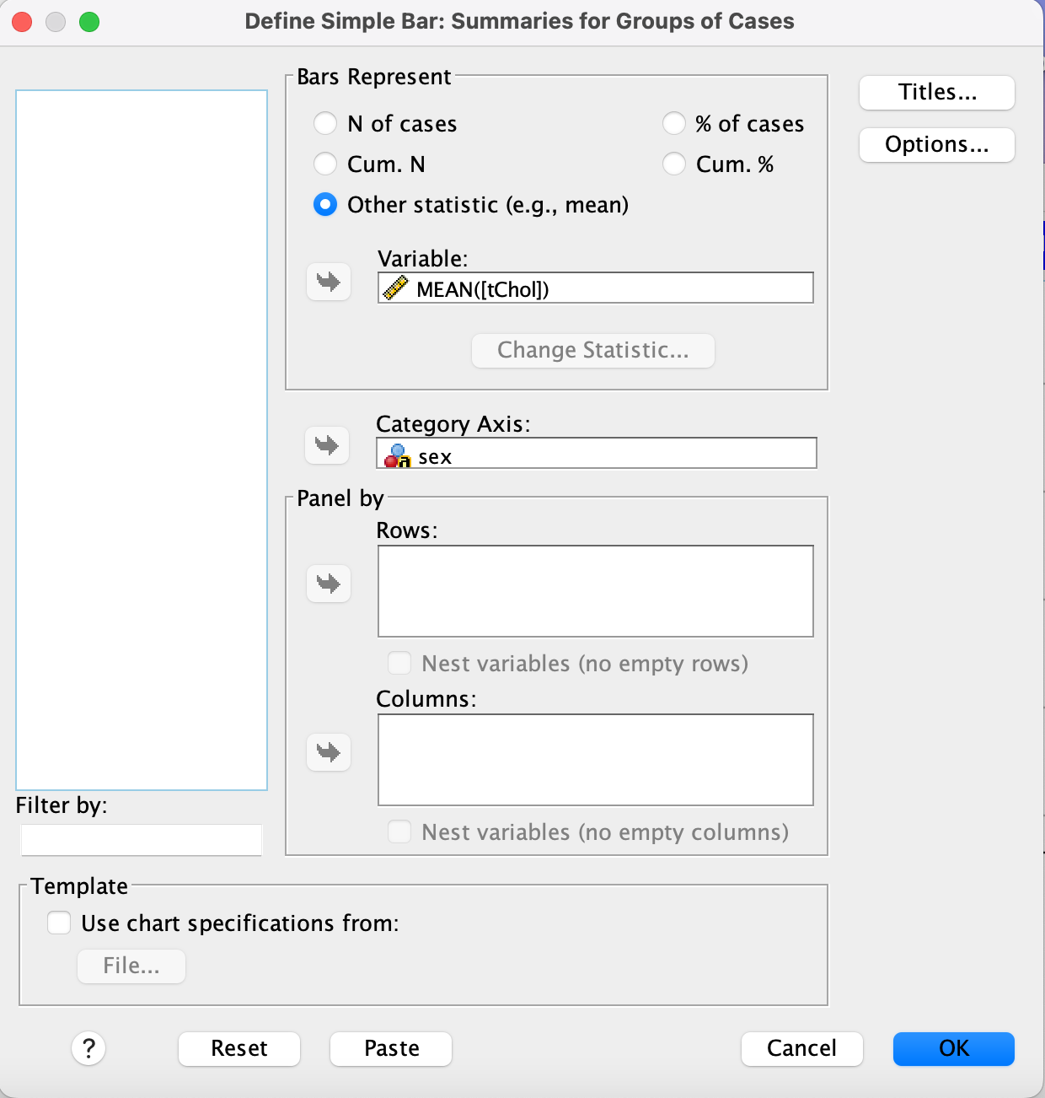Enable Use chart specifications from checkbox
1045x1098 pixels.
(x=59, y=923)
